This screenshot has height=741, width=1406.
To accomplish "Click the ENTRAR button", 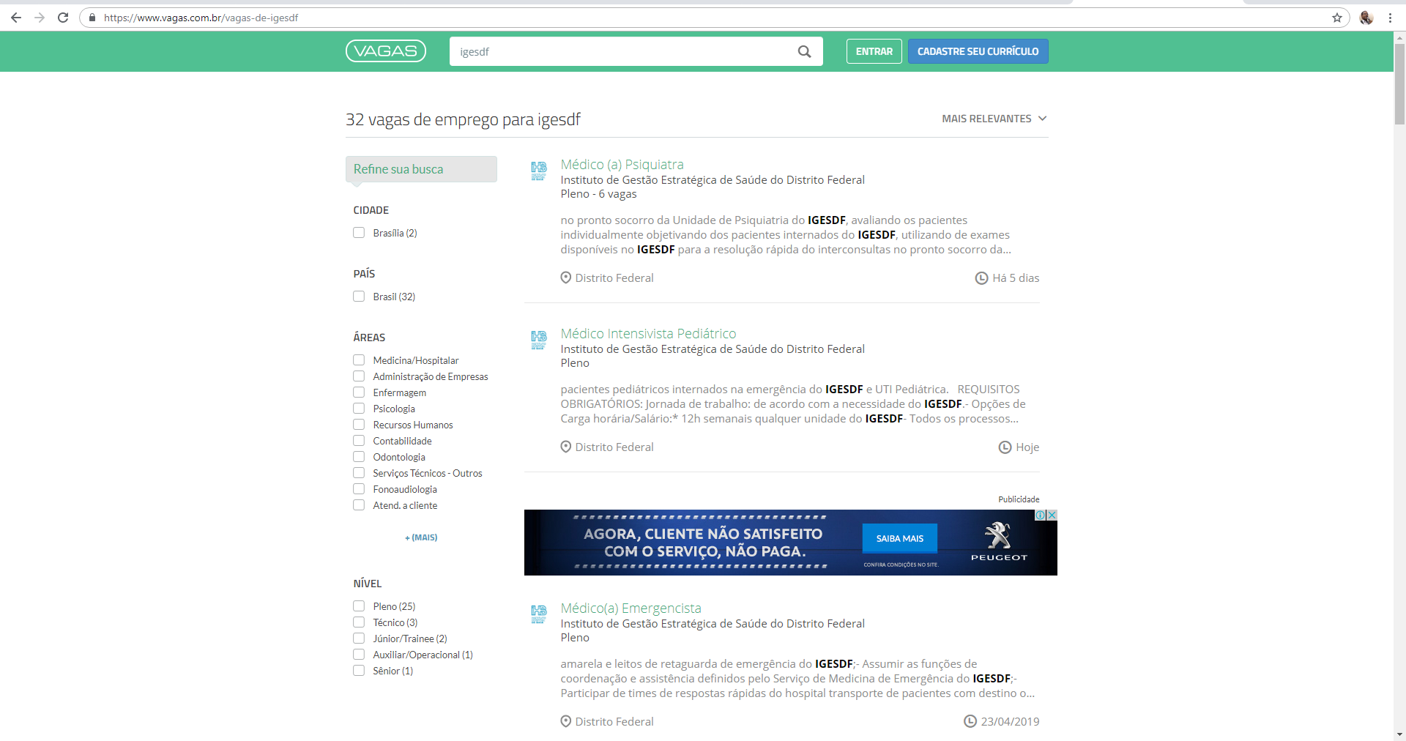I will (874, 51).
